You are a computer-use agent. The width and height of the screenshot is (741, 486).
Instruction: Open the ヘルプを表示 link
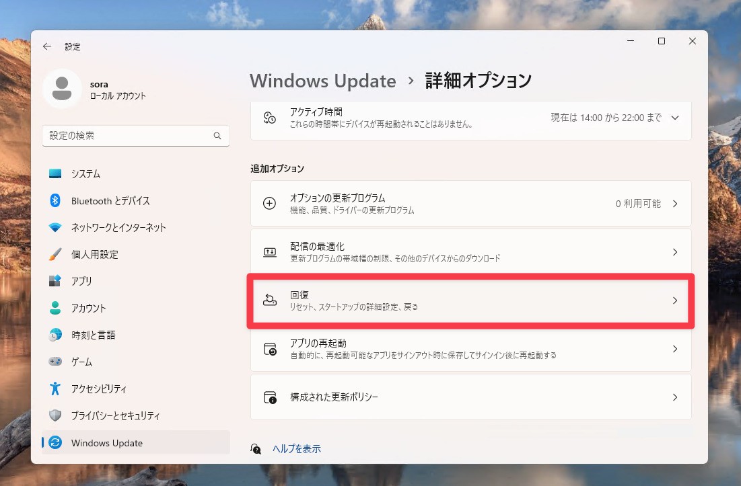click(x=297, y=449)
